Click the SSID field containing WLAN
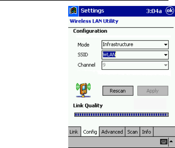The image size is (175, 148). [135, 55]
